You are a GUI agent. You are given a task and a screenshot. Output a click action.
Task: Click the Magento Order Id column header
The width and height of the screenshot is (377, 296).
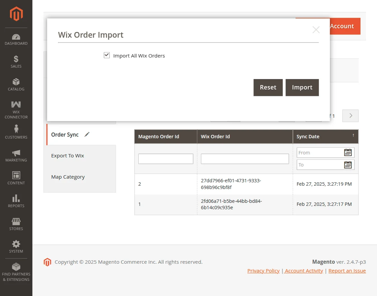(x=166, y=137)
